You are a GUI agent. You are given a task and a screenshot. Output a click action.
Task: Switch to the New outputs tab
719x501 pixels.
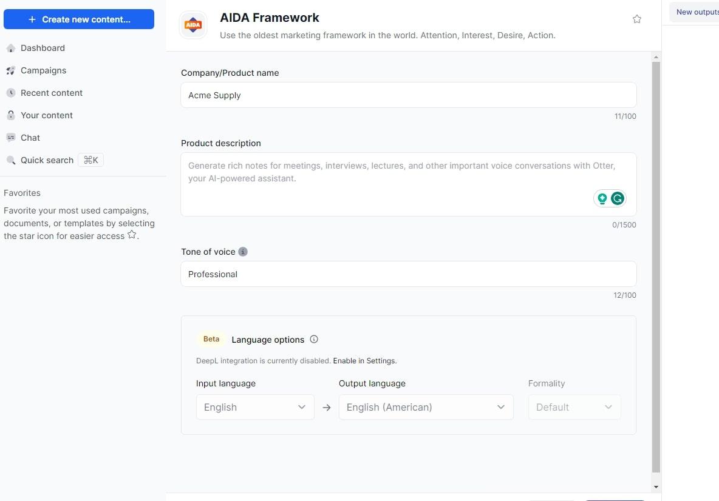pyautogui.click(x=697, y=12)
